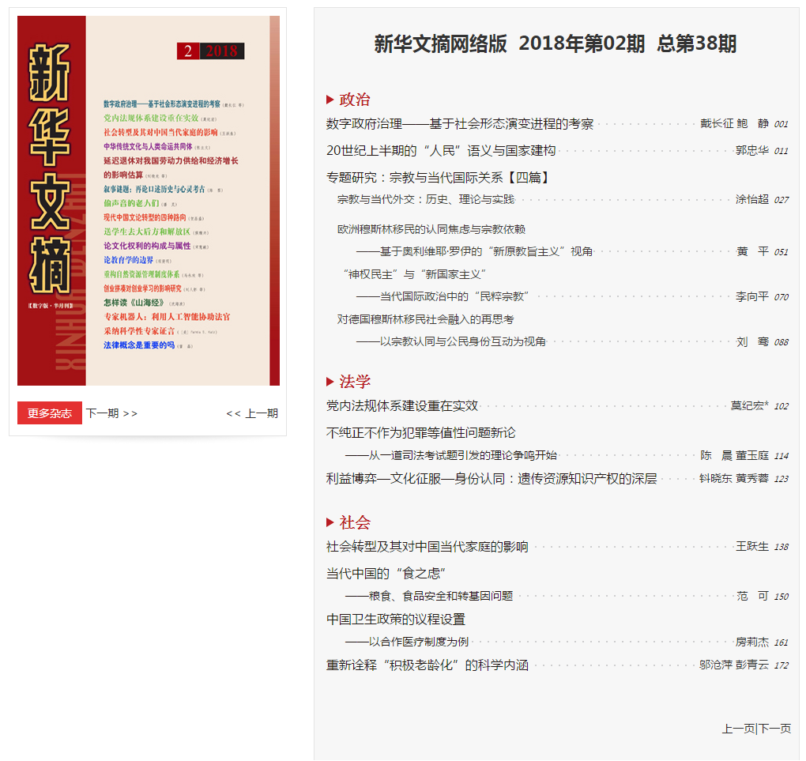Open article 对德国穆斯林移民社会融入的再思考
Screen dimensions: 806x761
tap(426, 319)
